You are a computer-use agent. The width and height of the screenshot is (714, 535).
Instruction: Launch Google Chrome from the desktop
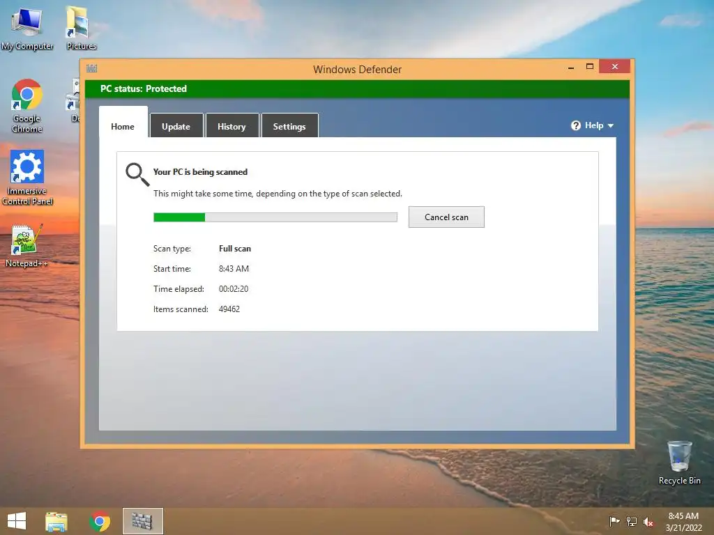(27, 106)
